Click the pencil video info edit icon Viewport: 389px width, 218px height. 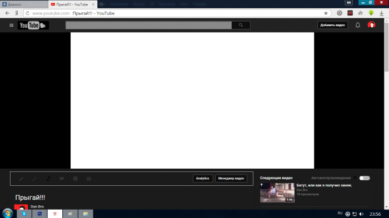click(21, 179)
